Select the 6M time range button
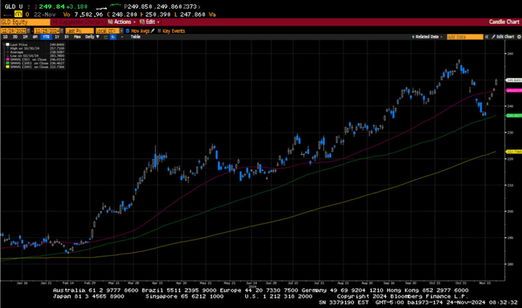 [x=35, y=37]
